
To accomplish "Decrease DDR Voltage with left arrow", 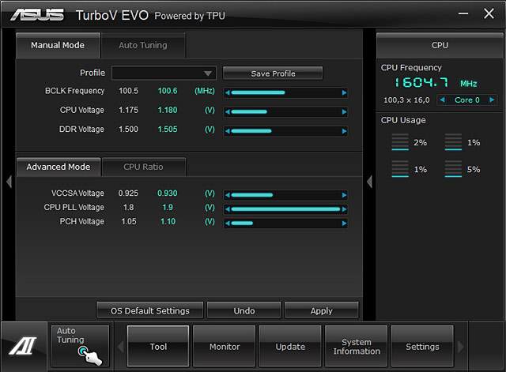I will click(228, 131).
